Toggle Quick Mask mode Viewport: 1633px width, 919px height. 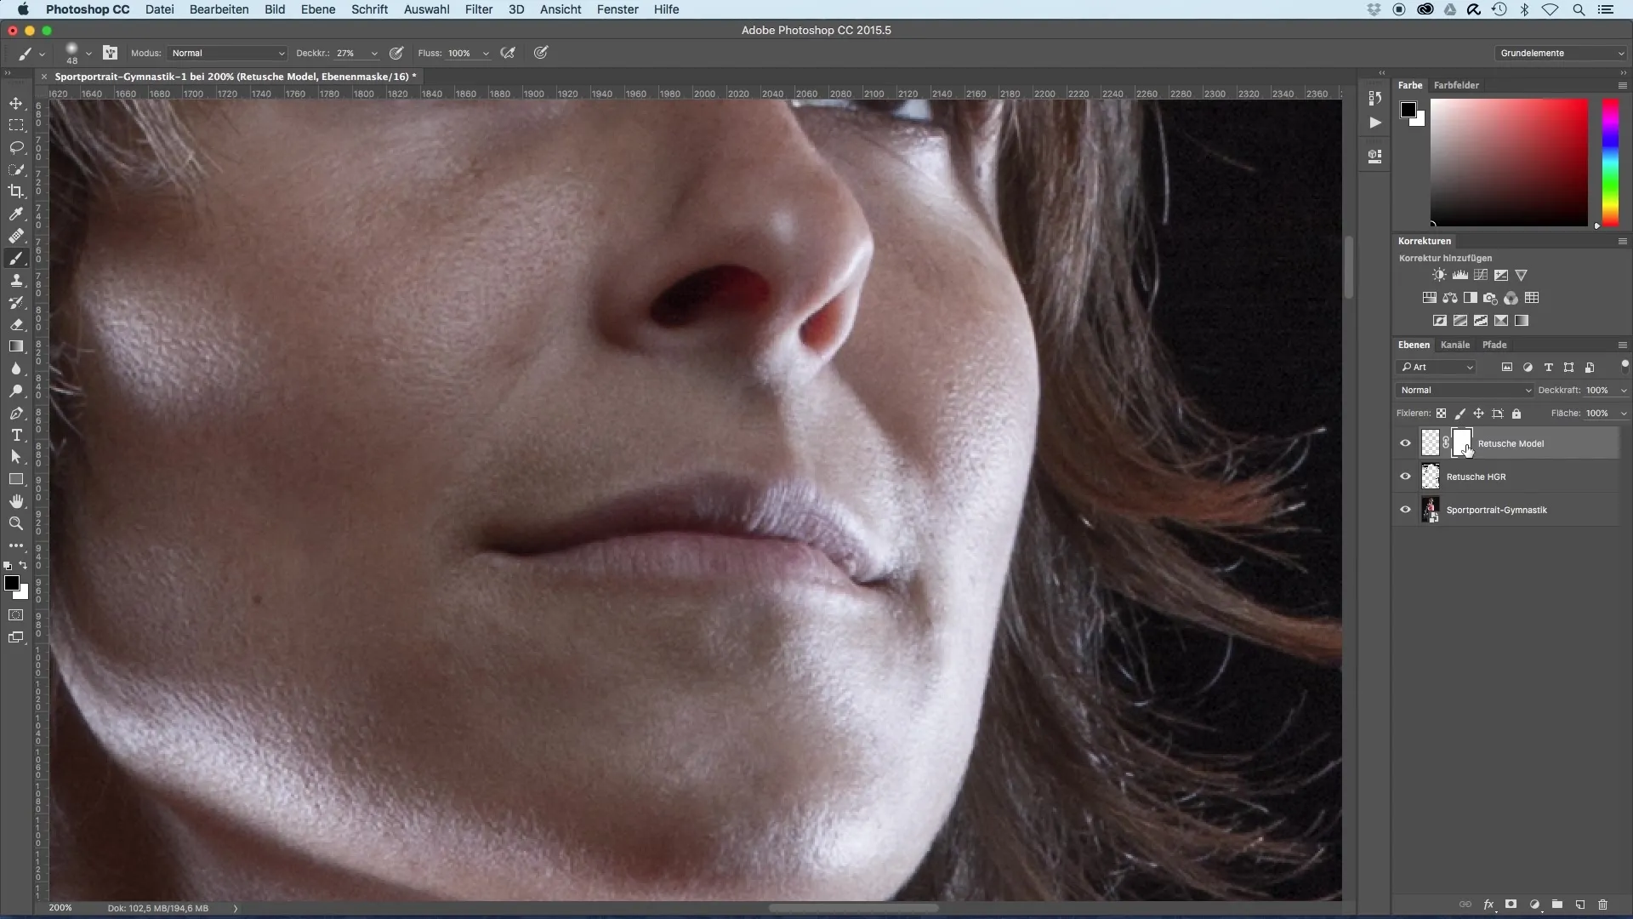tap(16, 615)
